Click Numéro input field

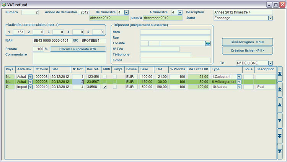[30, 12]
